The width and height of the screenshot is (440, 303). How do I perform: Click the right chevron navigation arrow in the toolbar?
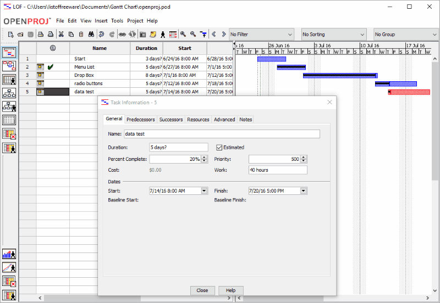click(224, 34)
